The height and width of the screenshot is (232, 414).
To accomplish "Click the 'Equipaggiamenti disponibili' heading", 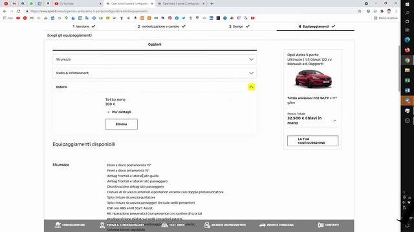I will 84,144.
